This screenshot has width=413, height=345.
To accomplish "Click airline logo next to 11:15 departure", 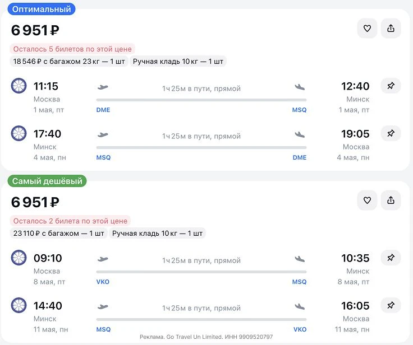I will pyautogui.click(x=19, y=86).
